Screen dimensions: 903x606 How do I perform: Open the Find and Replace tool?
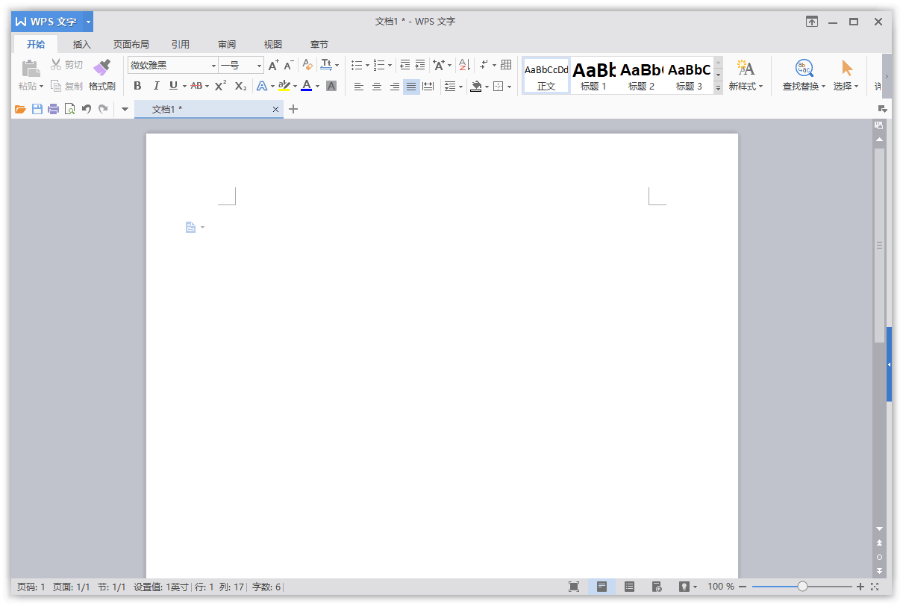(804, 75)
